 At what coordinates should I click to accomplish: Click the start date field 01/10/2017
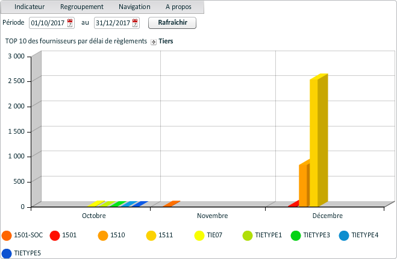click(x=52, y=23)
